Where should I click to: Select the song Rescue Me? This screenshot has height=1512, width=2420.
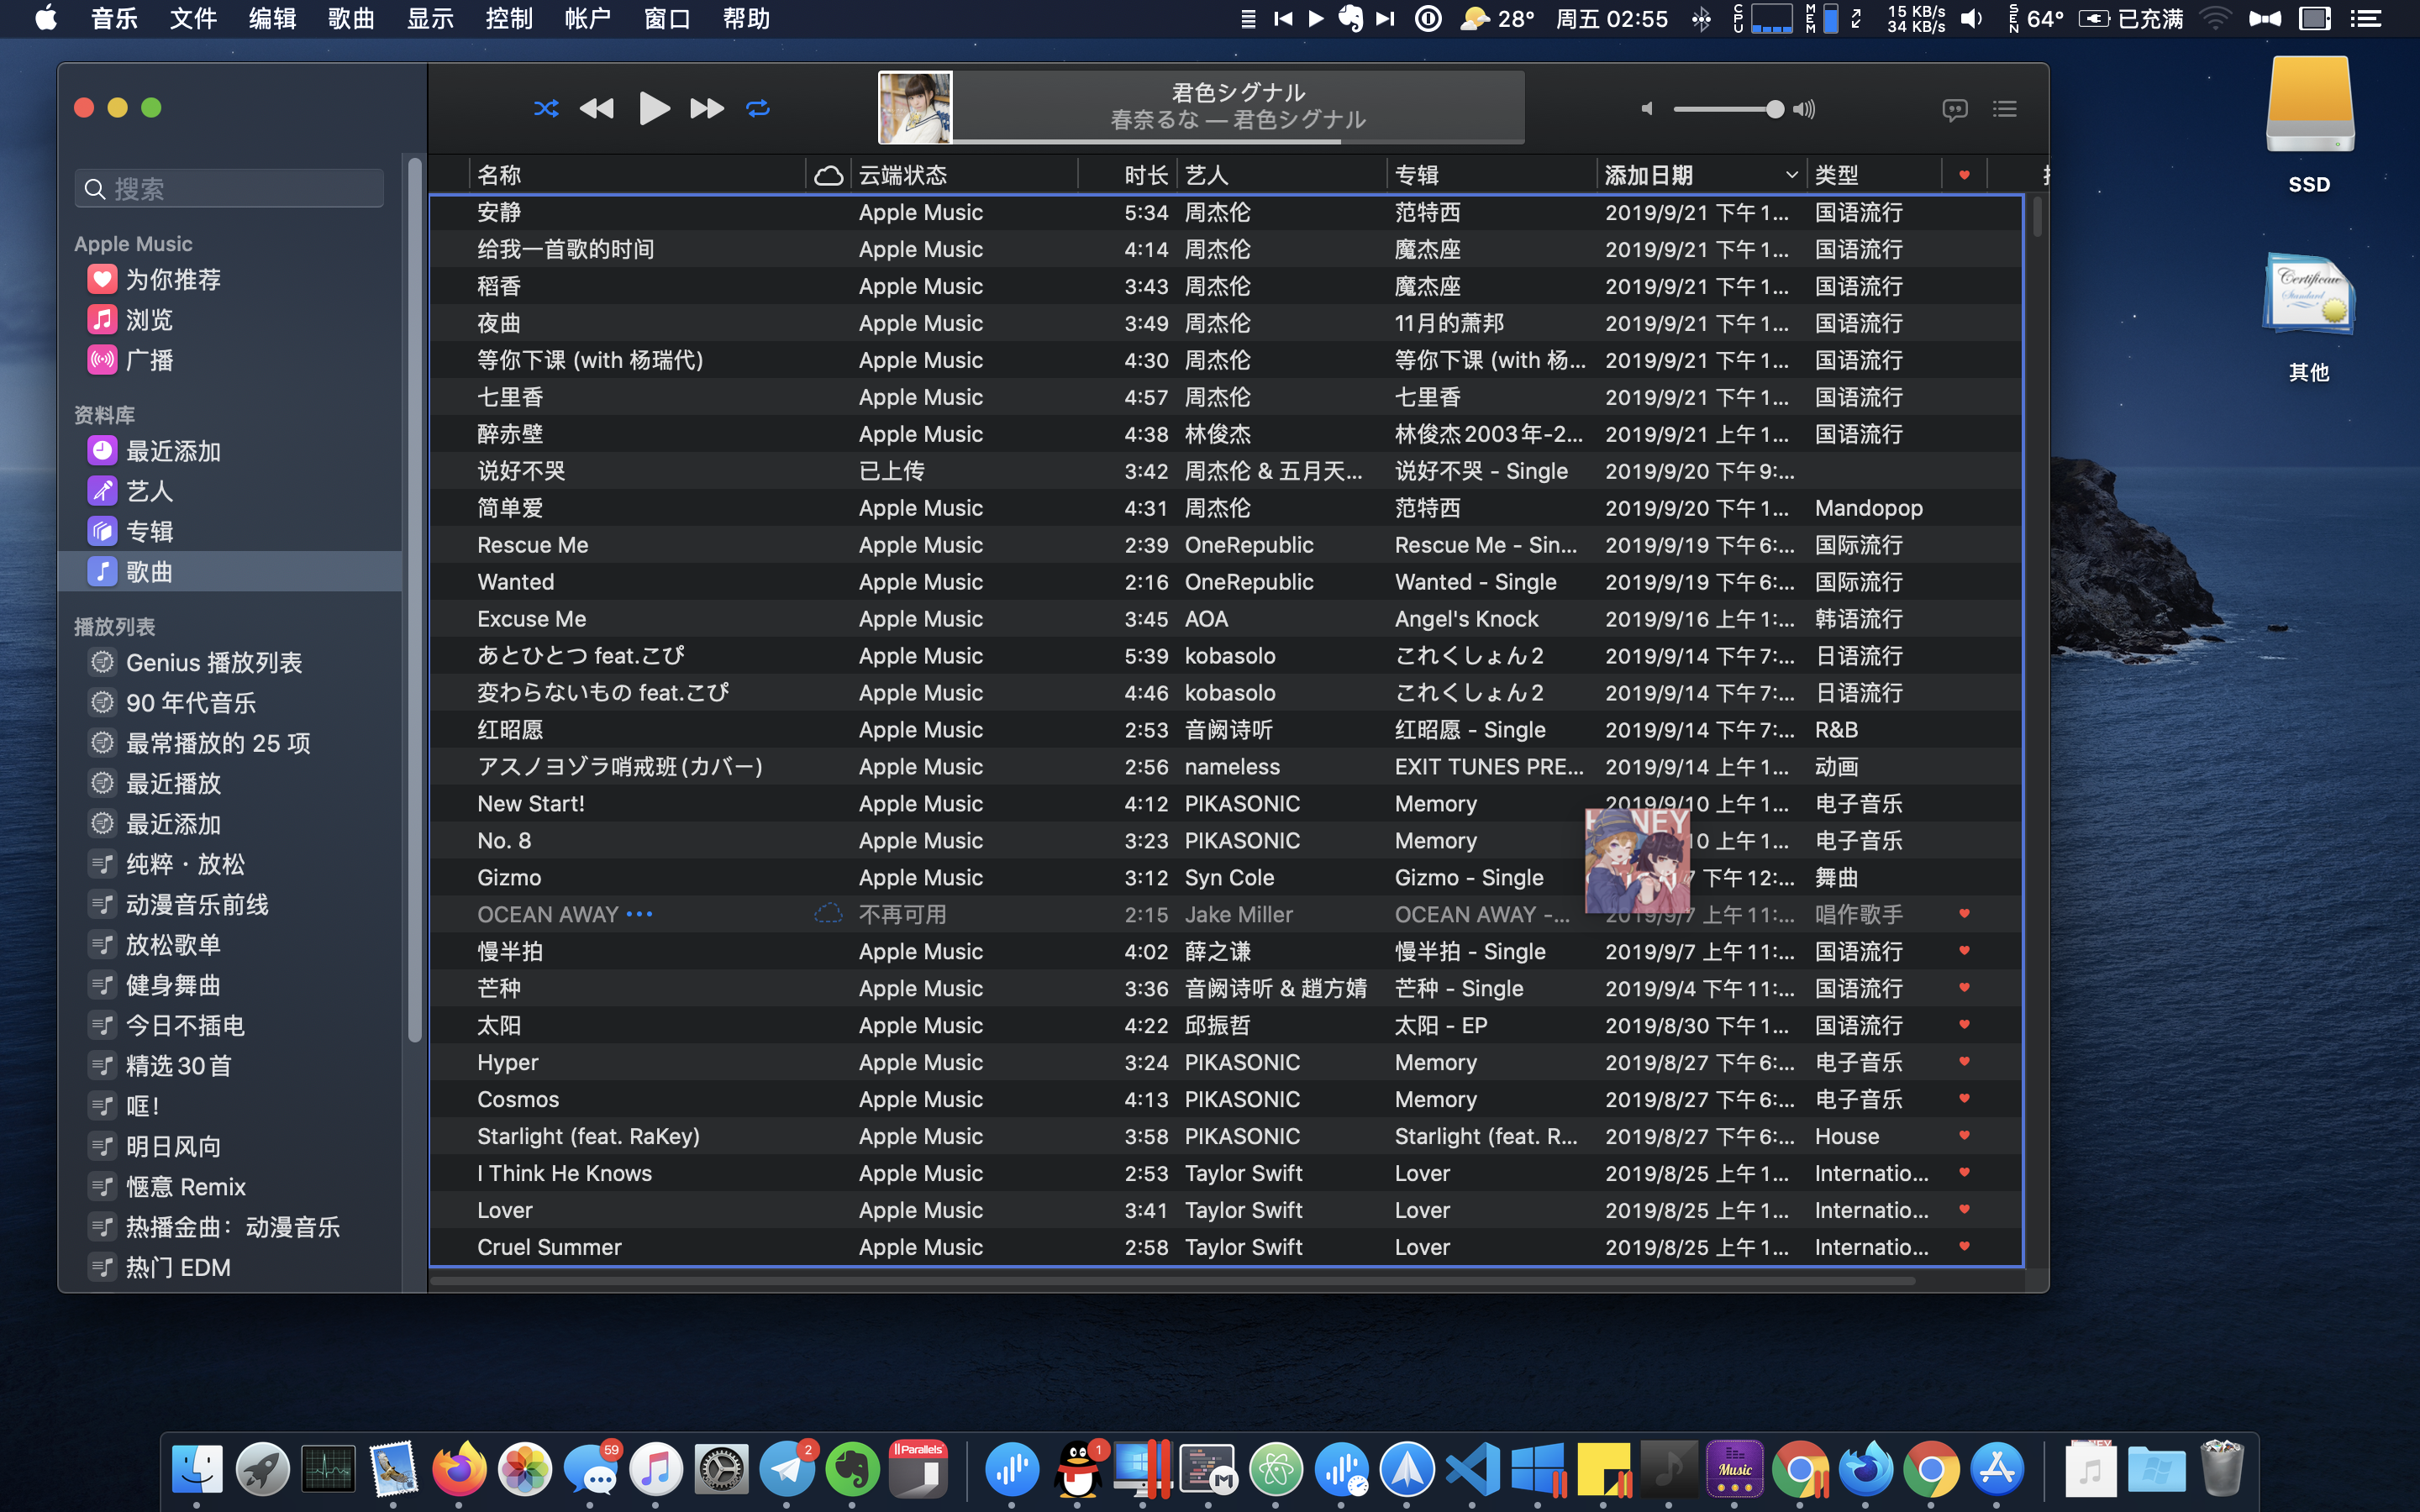click(x=532, y=545)
